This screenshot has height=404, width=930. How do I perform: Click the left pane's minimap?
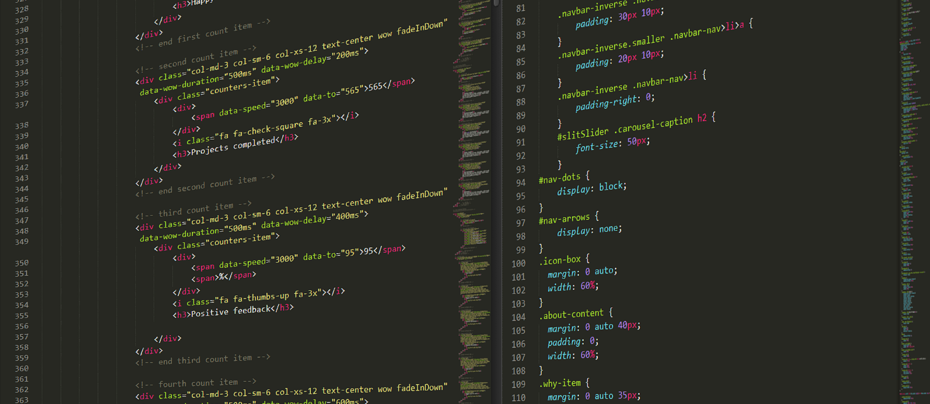(x=473, y=202)
